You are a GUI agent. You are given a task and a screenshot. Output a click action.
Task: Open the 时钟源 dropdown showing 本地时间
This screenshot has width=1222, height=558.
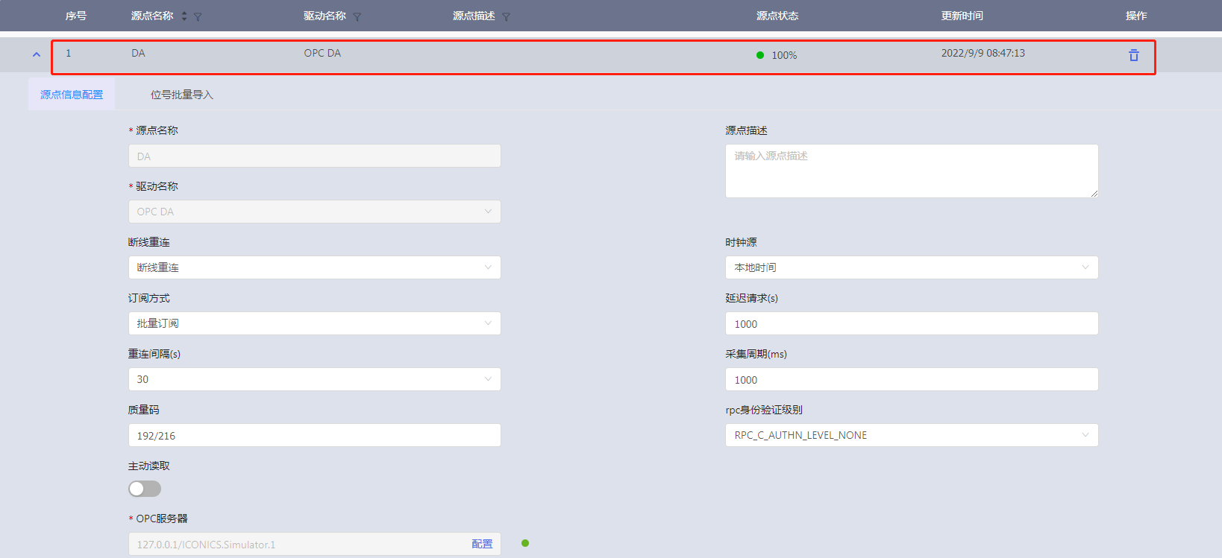click(x=911, y=267)
